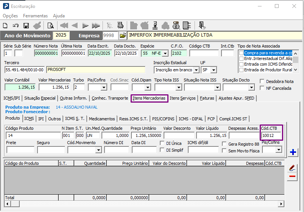Select the PIS/COFINS product sub-tab

pyautogui.click(x=164, y=119)
